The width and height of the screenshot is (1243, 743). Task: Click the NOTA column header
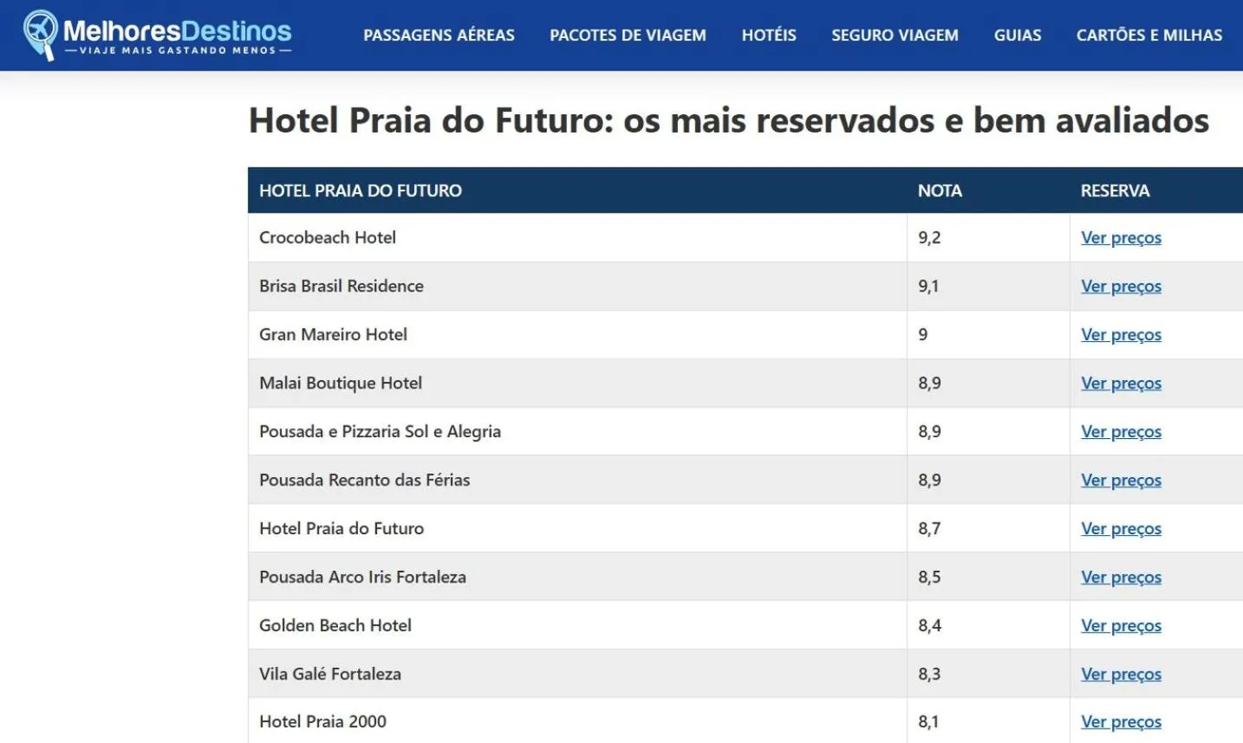tap(940, 191)
